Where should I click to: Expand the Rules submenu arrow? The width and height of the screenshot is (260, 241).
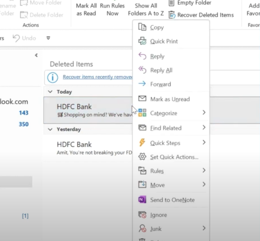204,170
